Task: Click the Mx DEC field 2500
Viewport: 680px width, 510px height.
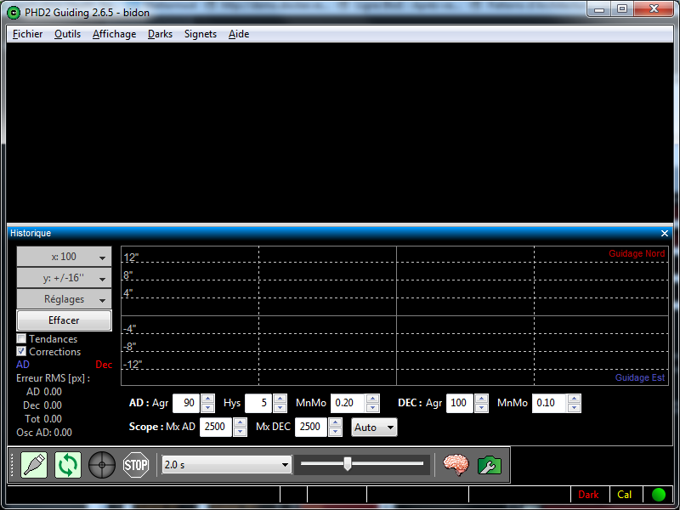Action: pos(310,427)
